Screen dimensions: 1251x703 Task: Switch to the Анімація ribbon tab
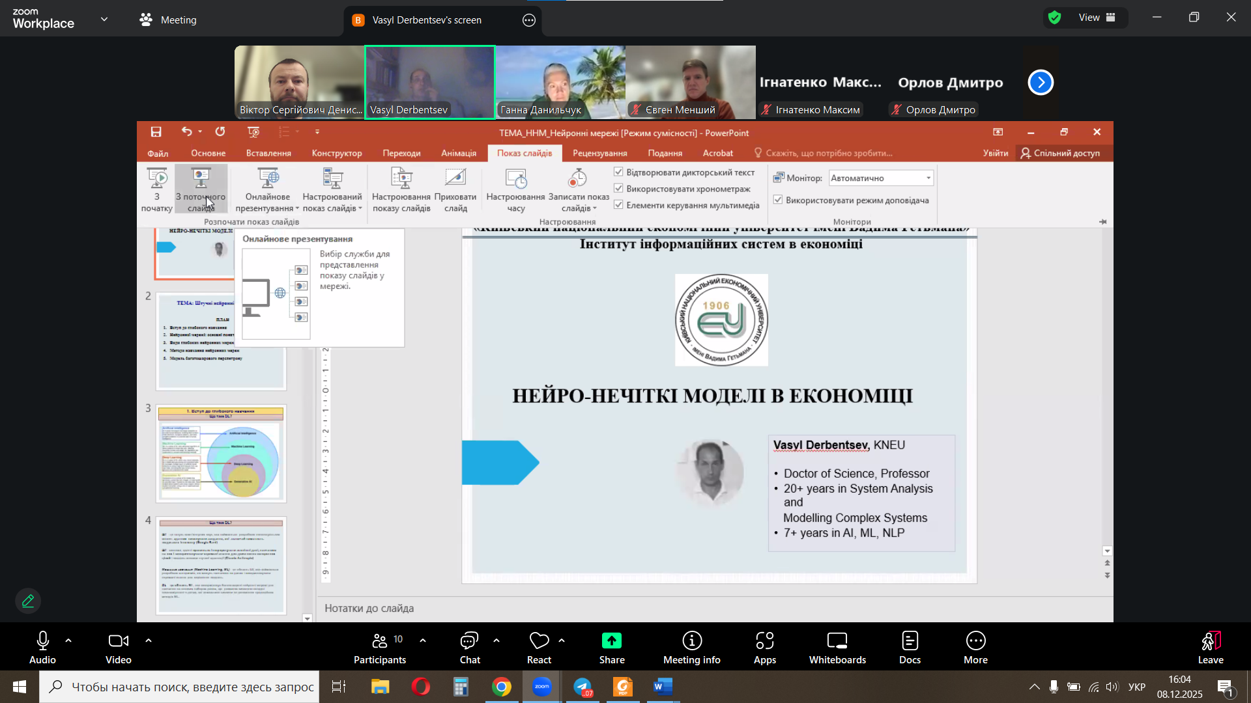(458, 153)
